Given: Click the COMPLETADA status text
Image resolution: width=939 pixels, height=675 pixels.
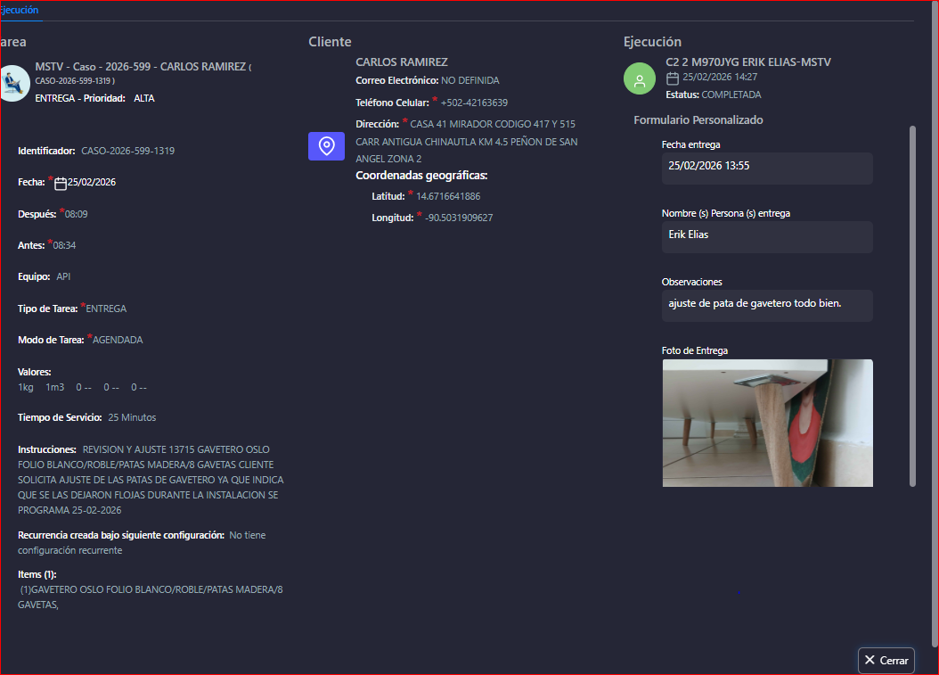Looking at the screenshot, I should pos(731,95).
